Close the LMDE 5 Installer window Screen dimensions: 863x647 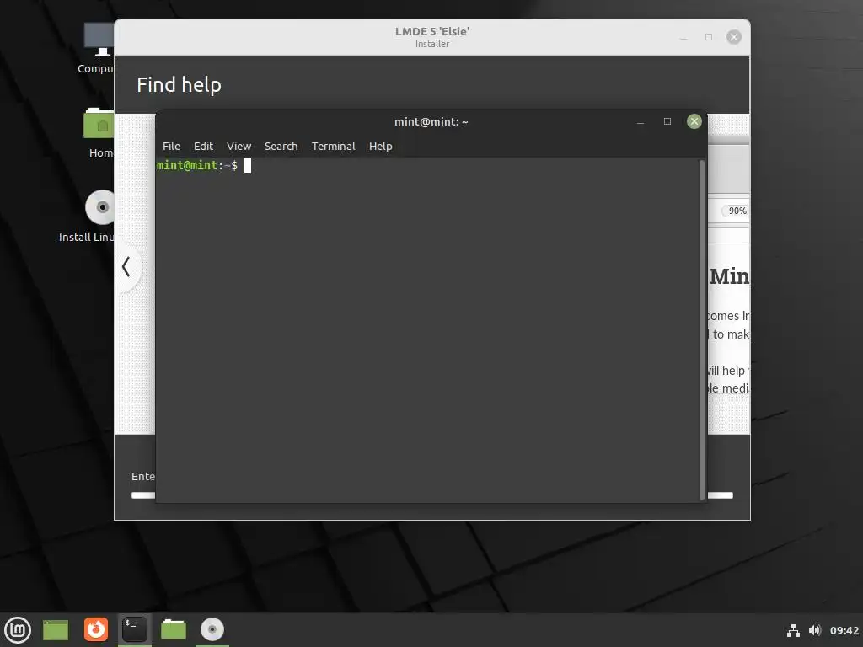734,37
